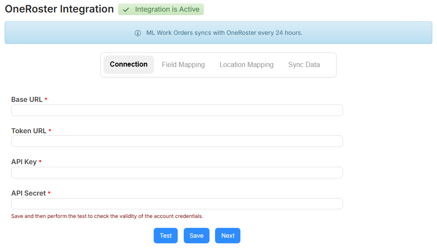The image size is (437, 248).
Task: Open the Location Mapping tab
Action: (246, 64)
